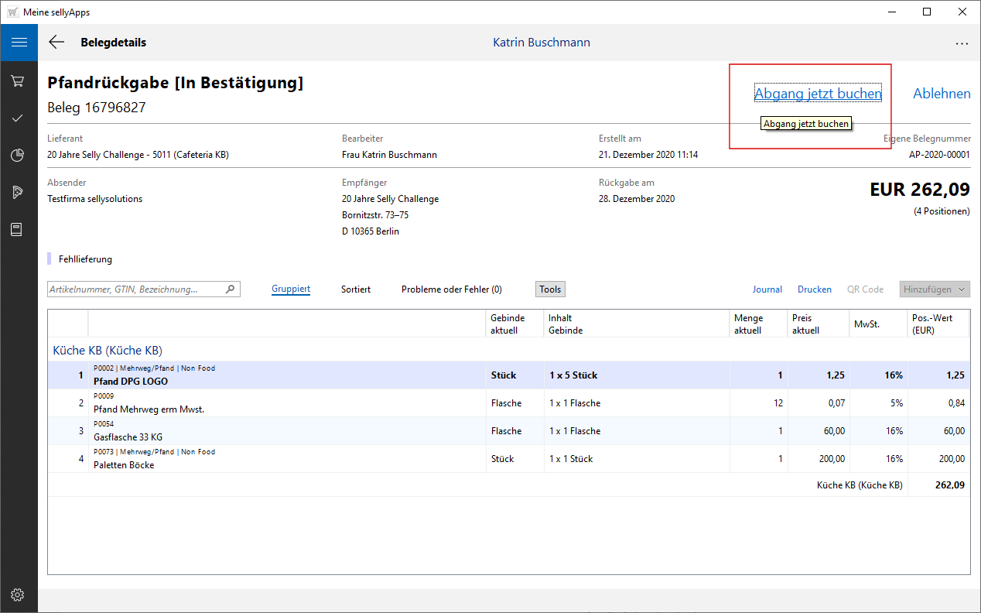This screenshot has width=981, height=613.
Task: Collapse the Küche KB group header
Action: [x=108, y=351]
